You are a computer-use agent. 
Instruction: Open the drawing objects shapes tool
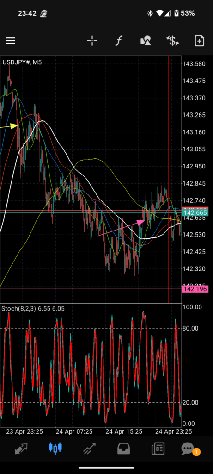point(146,41)
